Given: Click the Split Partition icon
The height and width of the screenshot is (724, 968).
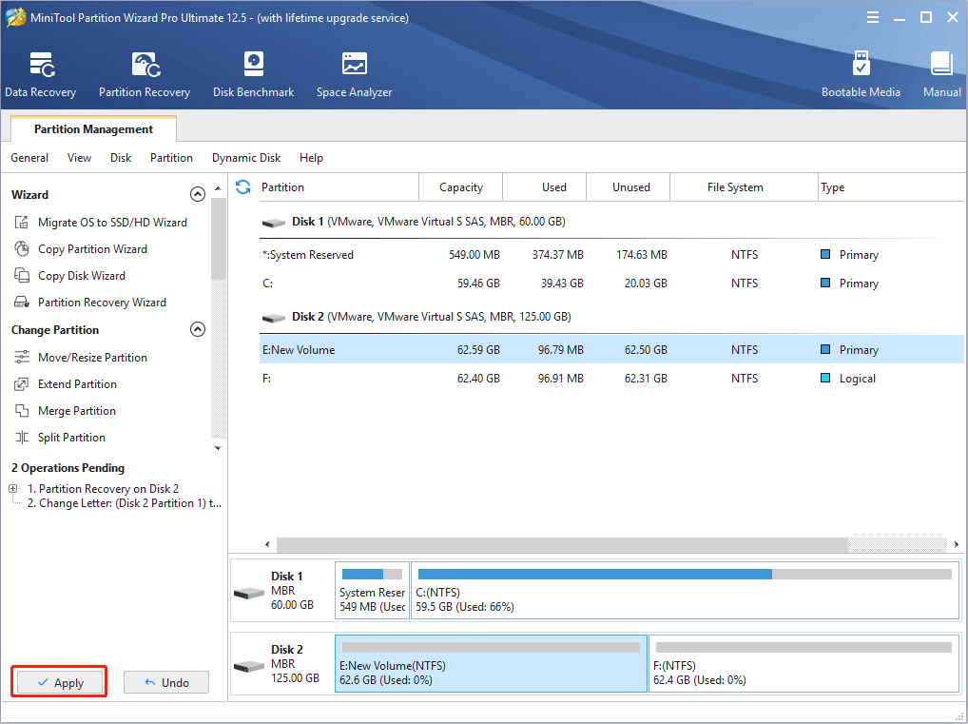Looking at the screenshot, I should pyautogui.click(x=22, y=438).
